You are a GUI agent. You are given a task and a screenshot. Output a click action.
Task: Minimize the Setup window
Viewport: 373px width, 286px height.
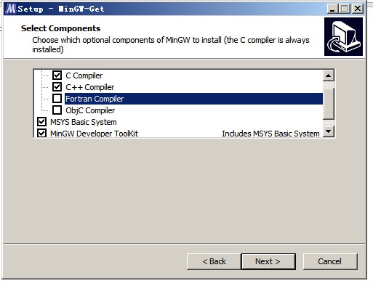point(332,9)
